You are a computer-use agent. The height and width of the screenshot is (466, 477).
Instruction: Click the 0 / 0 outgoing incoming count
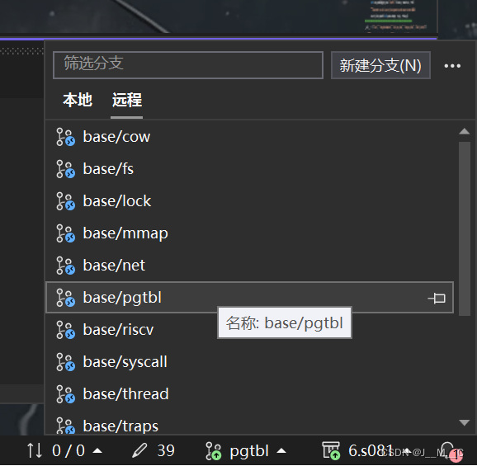[68, 451]
